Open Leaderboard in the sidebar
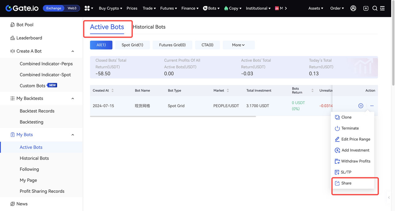This screenshot has height=211, width=395. tap(29, 38)
